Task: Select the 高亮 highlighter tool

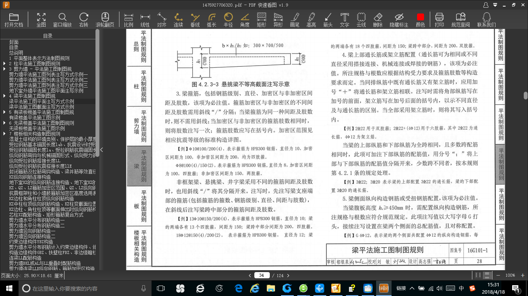Action: (x=311, y=20)
